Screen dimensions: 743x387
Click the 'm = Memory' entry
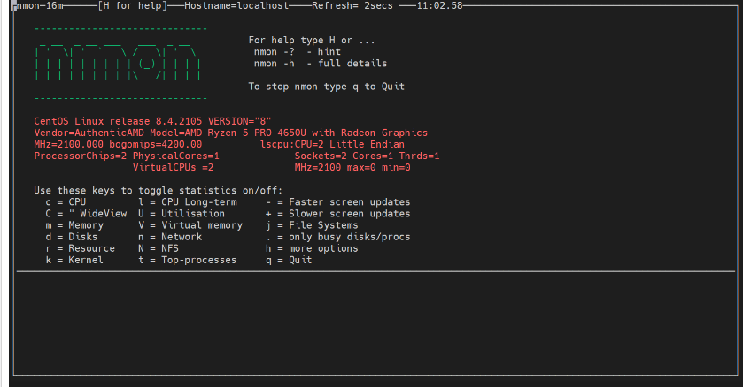coord(74,225)
